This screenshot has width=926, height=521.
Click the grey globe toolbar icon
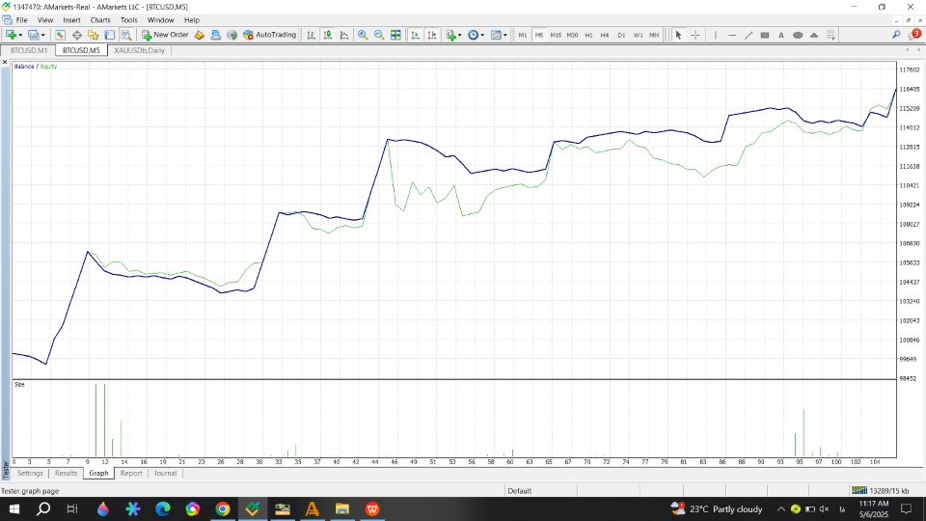pos(232,36)
